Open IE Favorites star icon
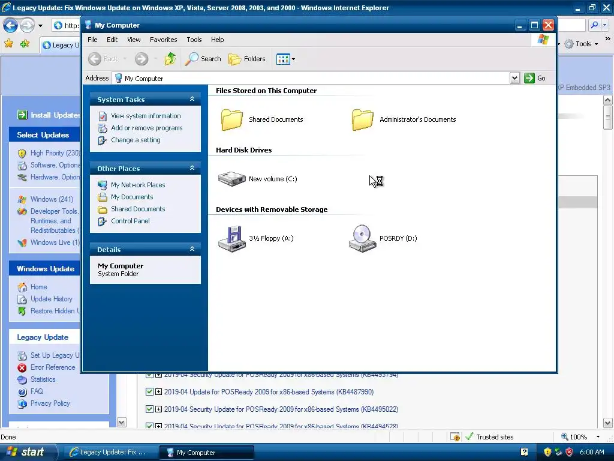 pos(8,43)
